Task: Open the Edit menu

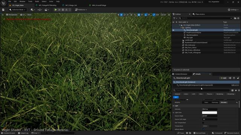Action: point(15,1)
